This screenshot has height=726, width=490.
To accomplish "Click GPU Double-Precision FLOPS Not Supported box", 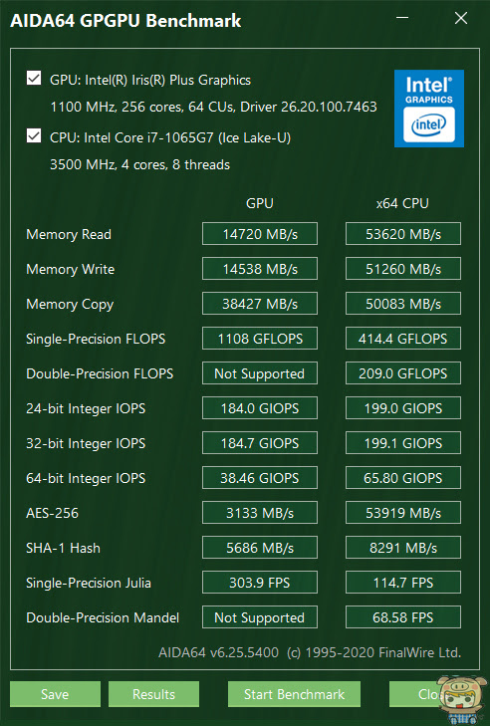I will 260,373.
